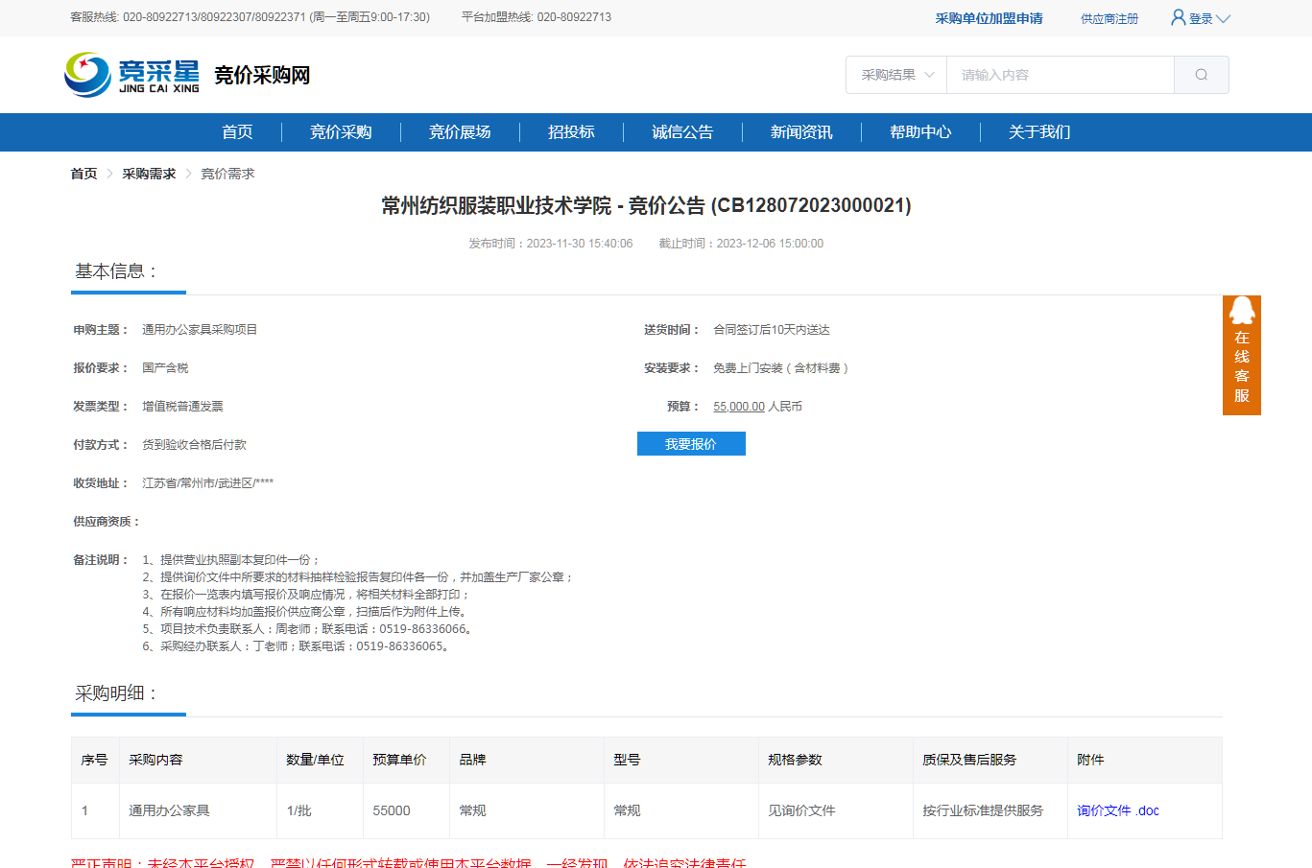This screenshot has width=1312, height=868.
Task: Expand the 登录 dropdown arrow
Action: pos(1223,18)
